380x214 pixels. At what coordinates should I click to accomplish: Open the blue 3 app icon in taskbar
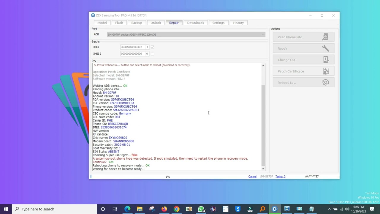(238, 209)
